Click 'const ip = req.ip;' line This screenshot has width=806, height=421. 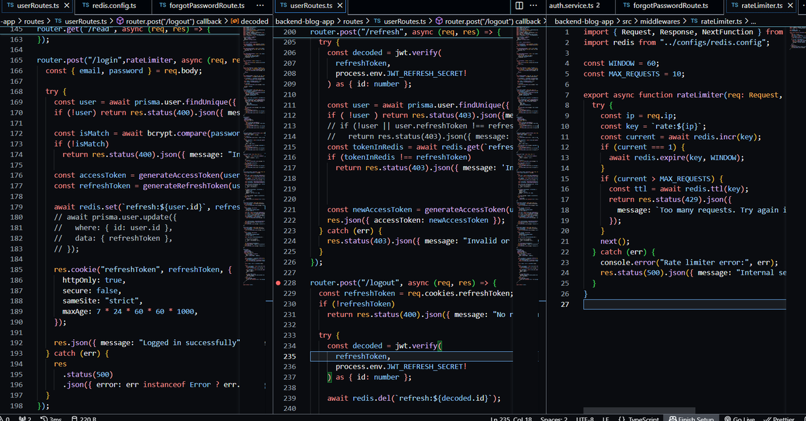coord(639,115)
